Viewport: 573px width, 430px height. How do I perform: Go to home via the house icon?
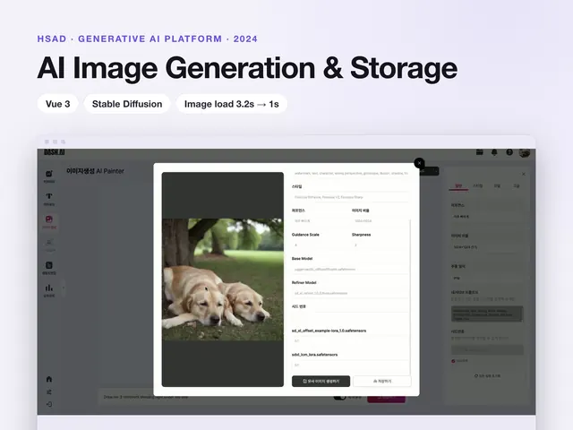tap(49, 379)
